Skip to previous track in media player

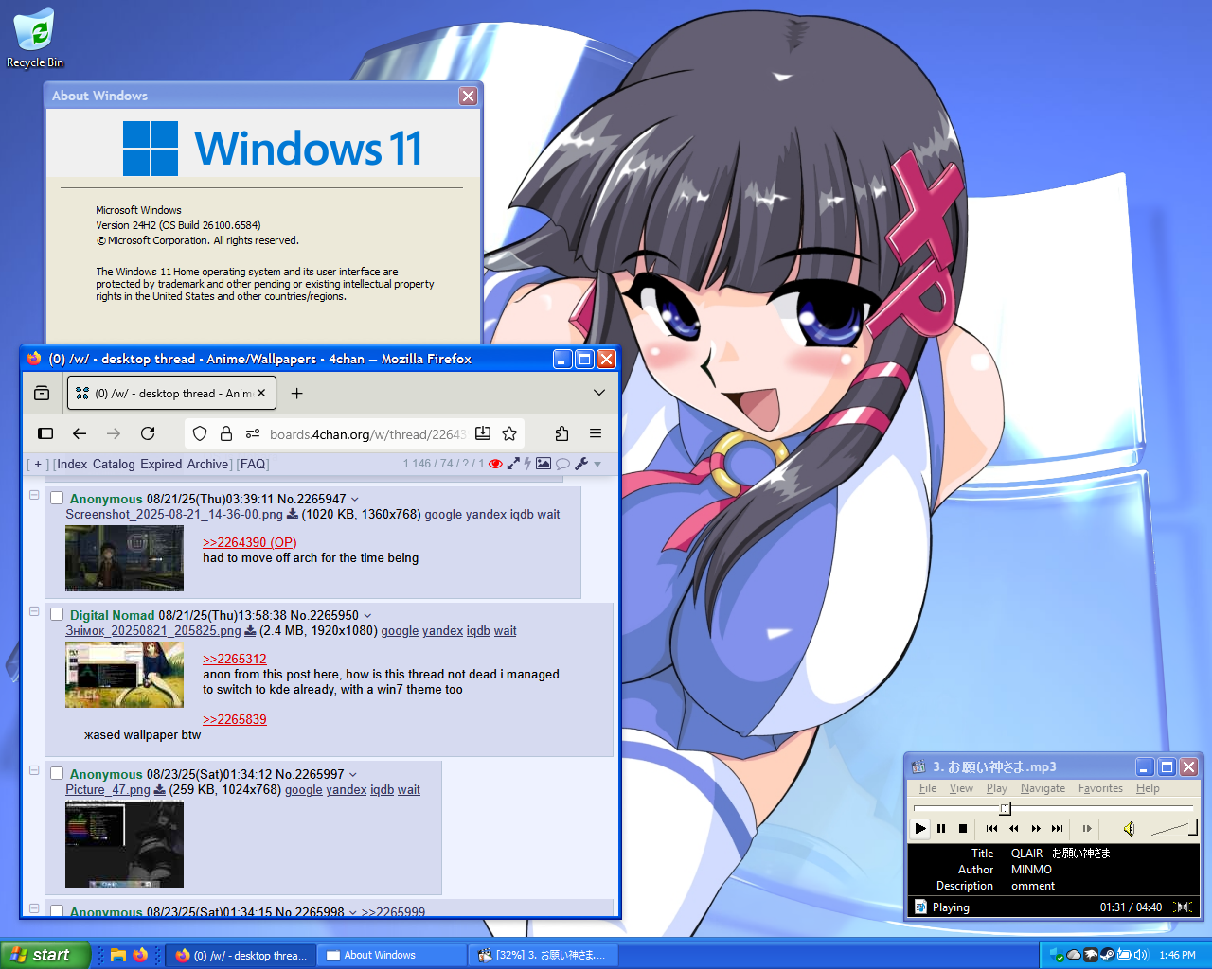point(991,828)
